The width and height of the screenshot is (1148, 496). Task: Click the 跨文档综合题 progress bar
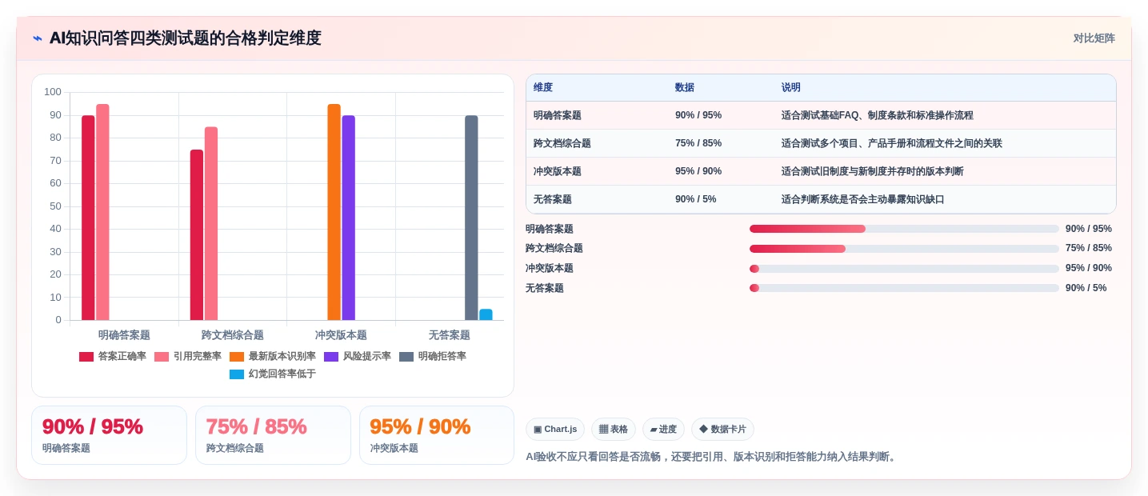click(x=904, y=249)
